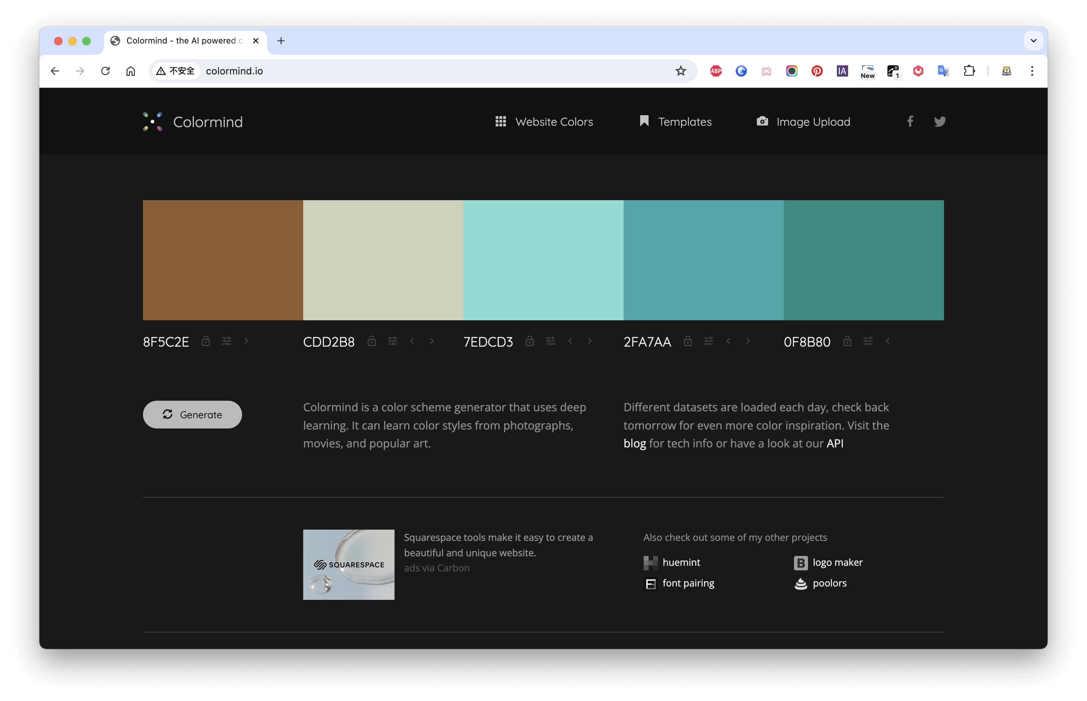This screenshot has width=1087, height=701.
Task: Reload the colormind.io page
Action: [x=106, y=71]
